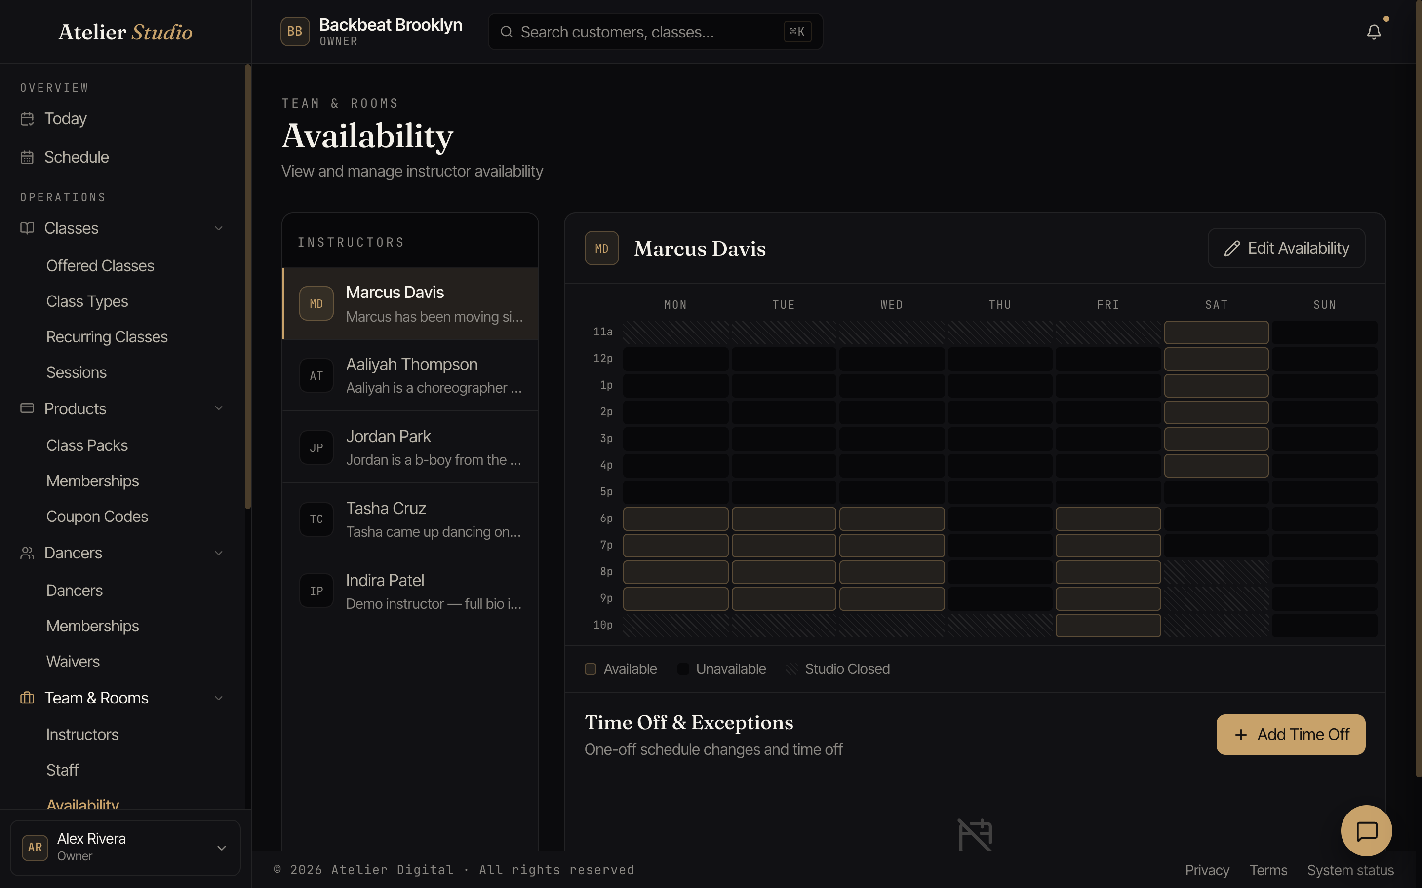1422x888 pixels.
Task: Open Instructors under Team & Rooms
Action: point(82,735)
